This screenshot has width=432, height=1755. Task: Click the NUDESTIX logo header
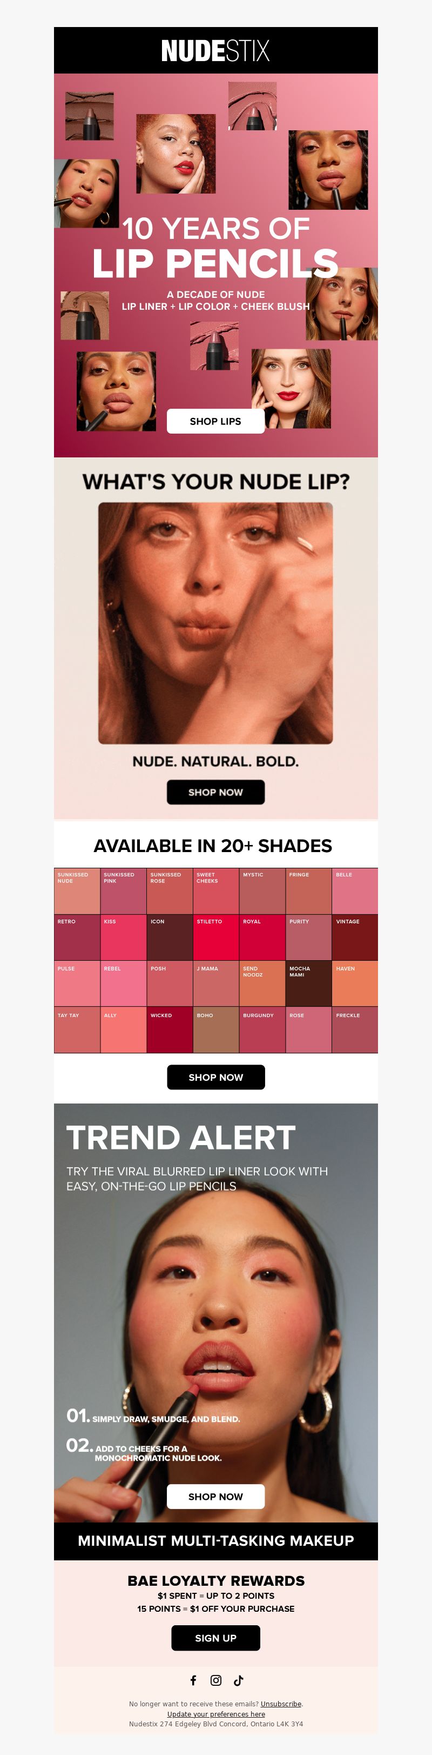point(215,50)
